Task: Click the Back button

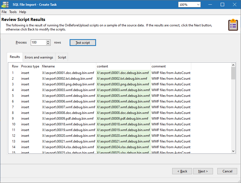Action: coord(182,171)
